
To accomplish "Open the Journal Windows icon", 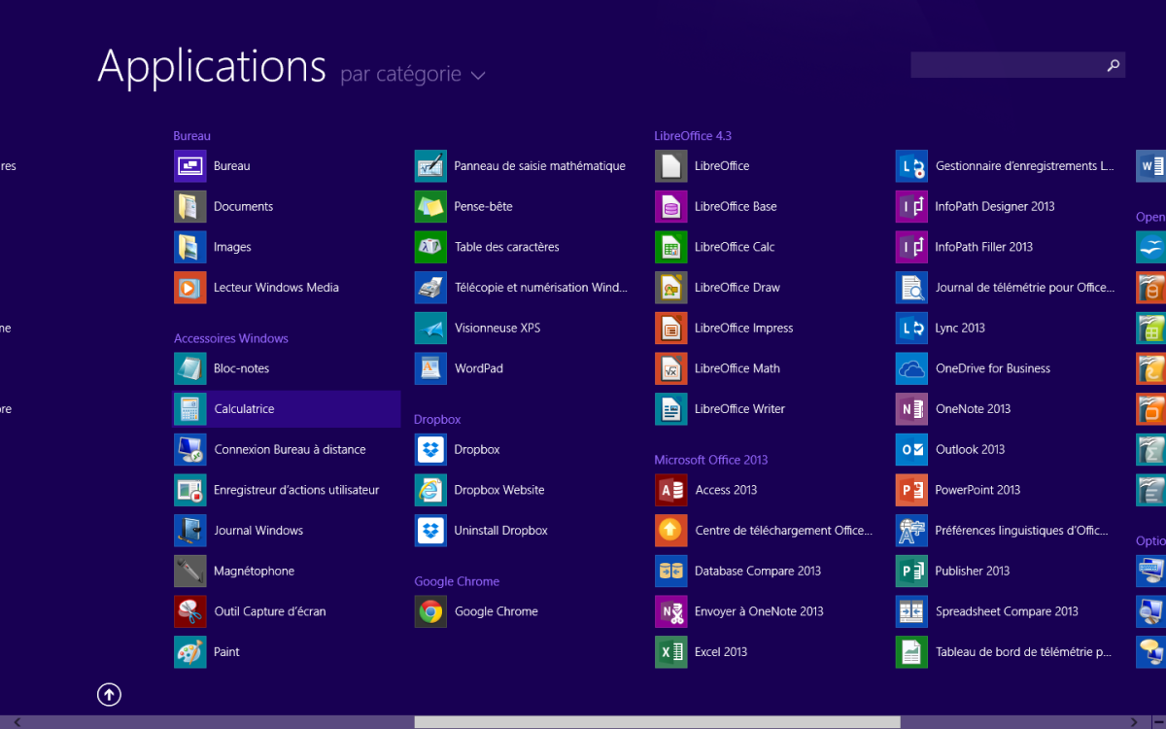I will (190, 531).
